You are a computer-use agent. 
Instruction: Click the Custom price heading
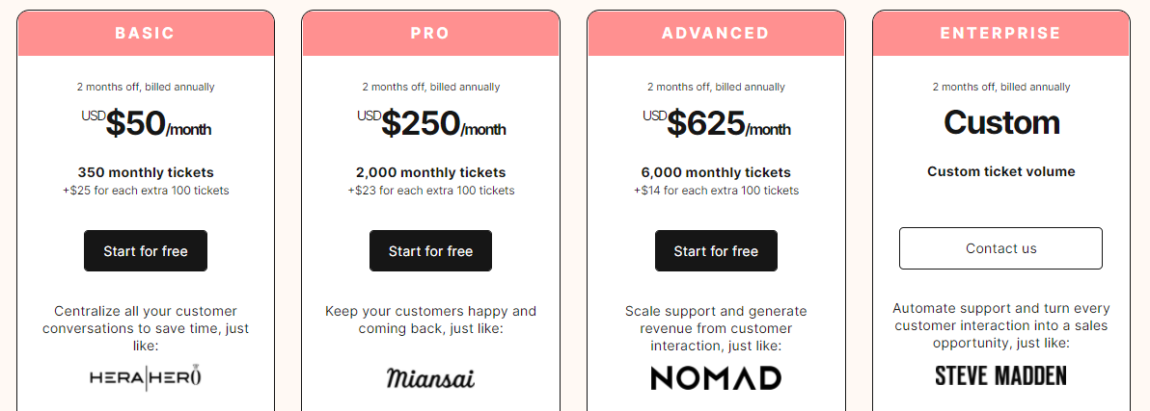[x=1001, y=122]
